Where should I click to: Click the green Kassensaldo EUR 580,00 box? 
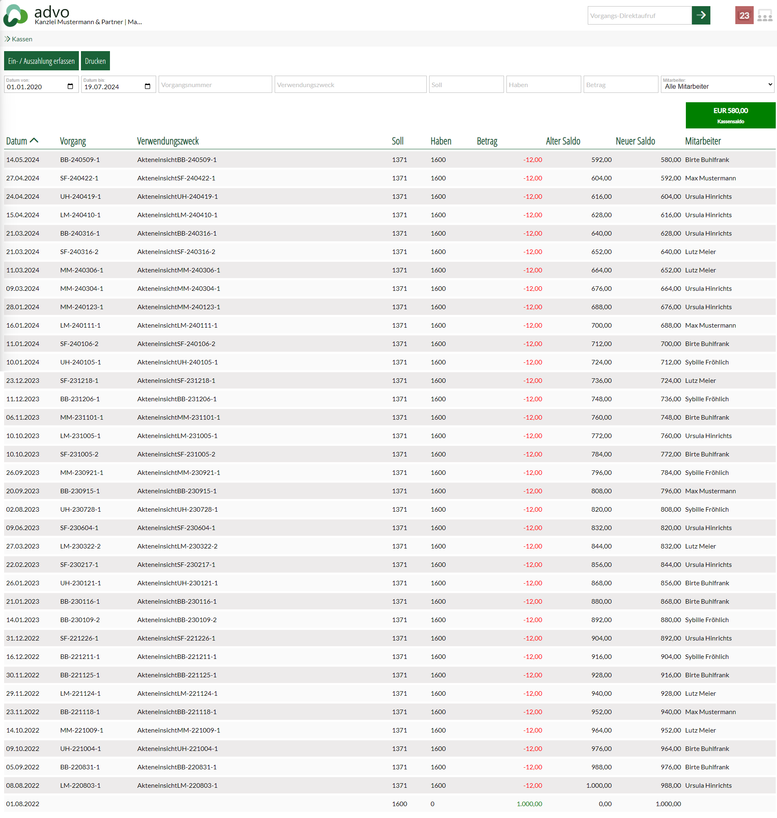click(730, 115)
